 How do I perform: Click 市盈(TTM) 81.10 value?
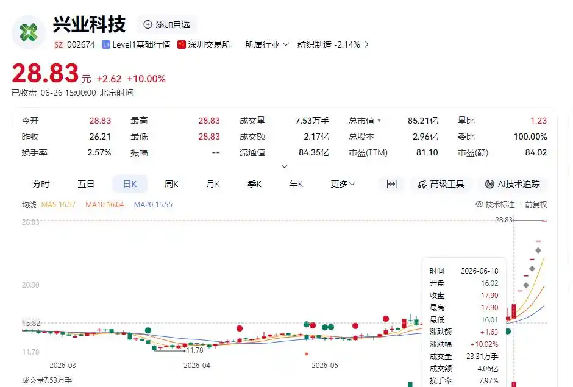[427, 152]
